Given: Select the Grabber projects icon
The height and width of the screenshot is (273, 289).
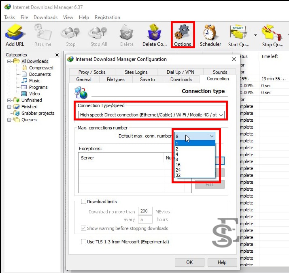Looking at the screenshot, I should pyautogui.click(x=17, y=113).
